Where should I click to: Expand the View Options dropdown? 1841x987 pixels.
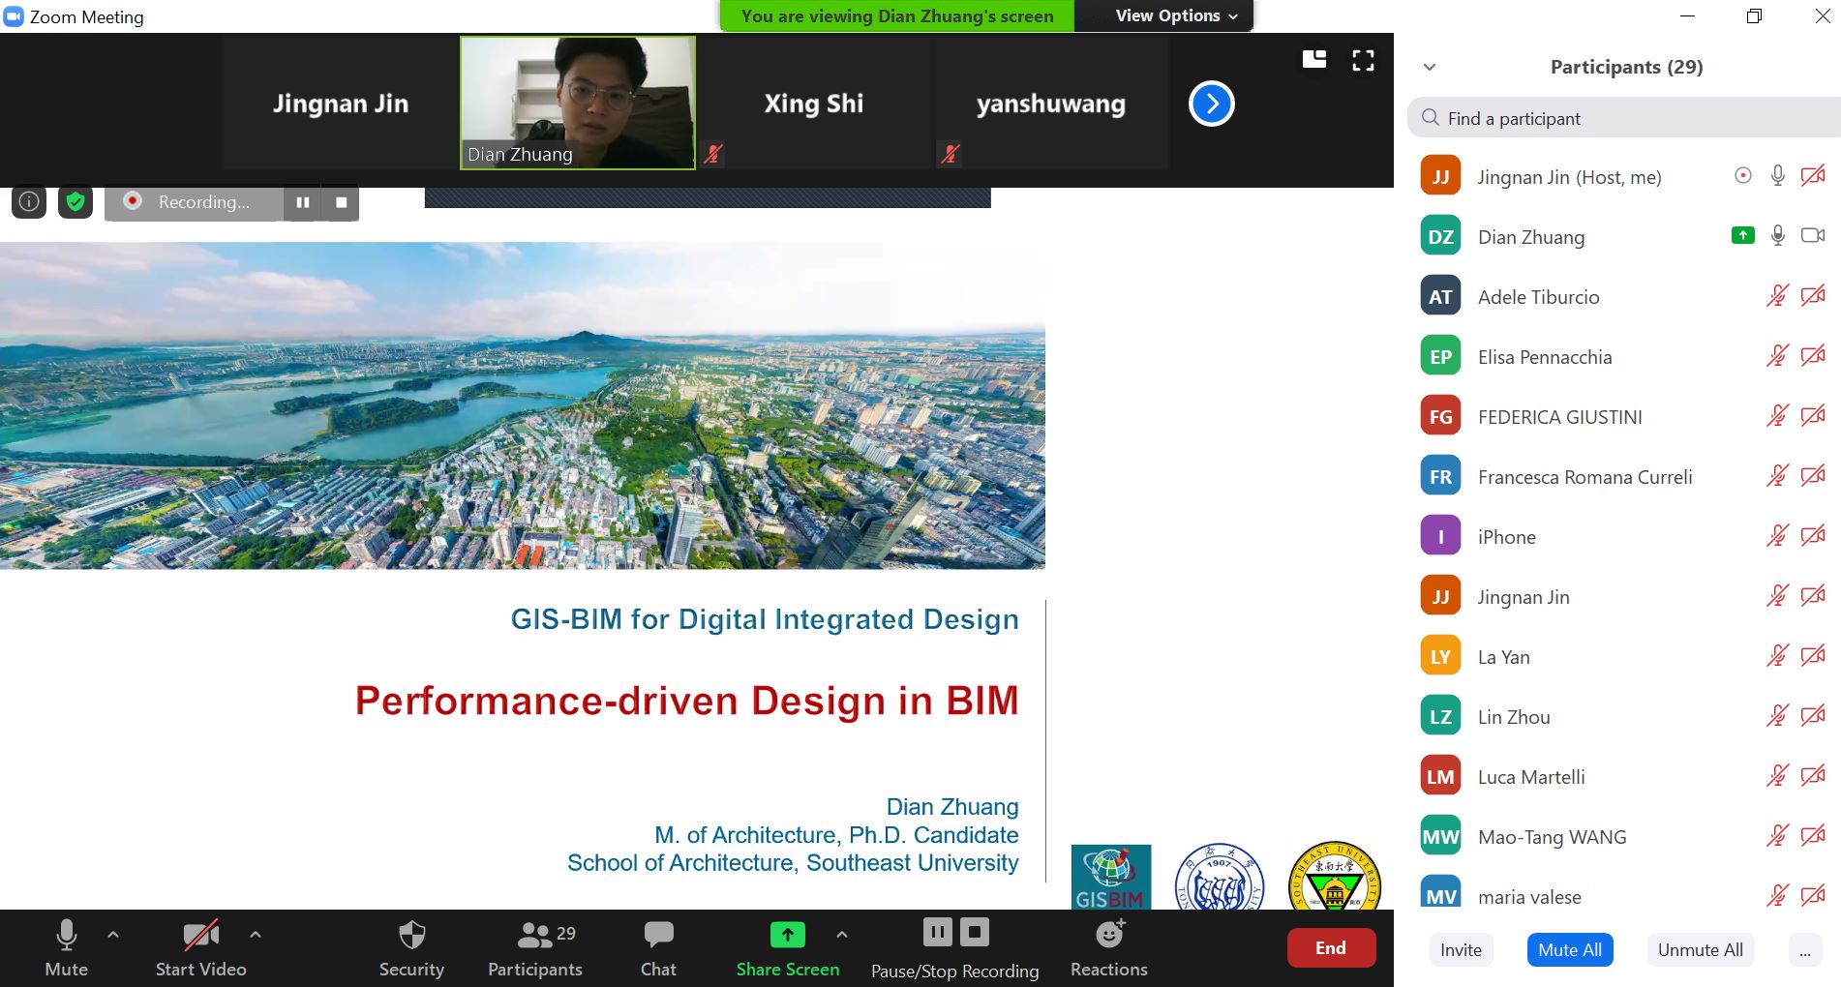[x=1175, y=15]
